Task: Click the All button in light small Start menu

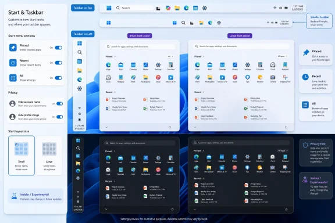Action: coord(170,56)
